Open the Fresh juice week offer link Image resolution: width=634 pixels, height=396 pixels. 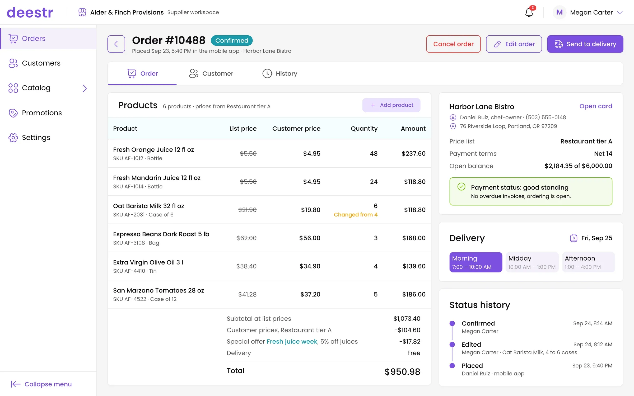click(292, 341)
